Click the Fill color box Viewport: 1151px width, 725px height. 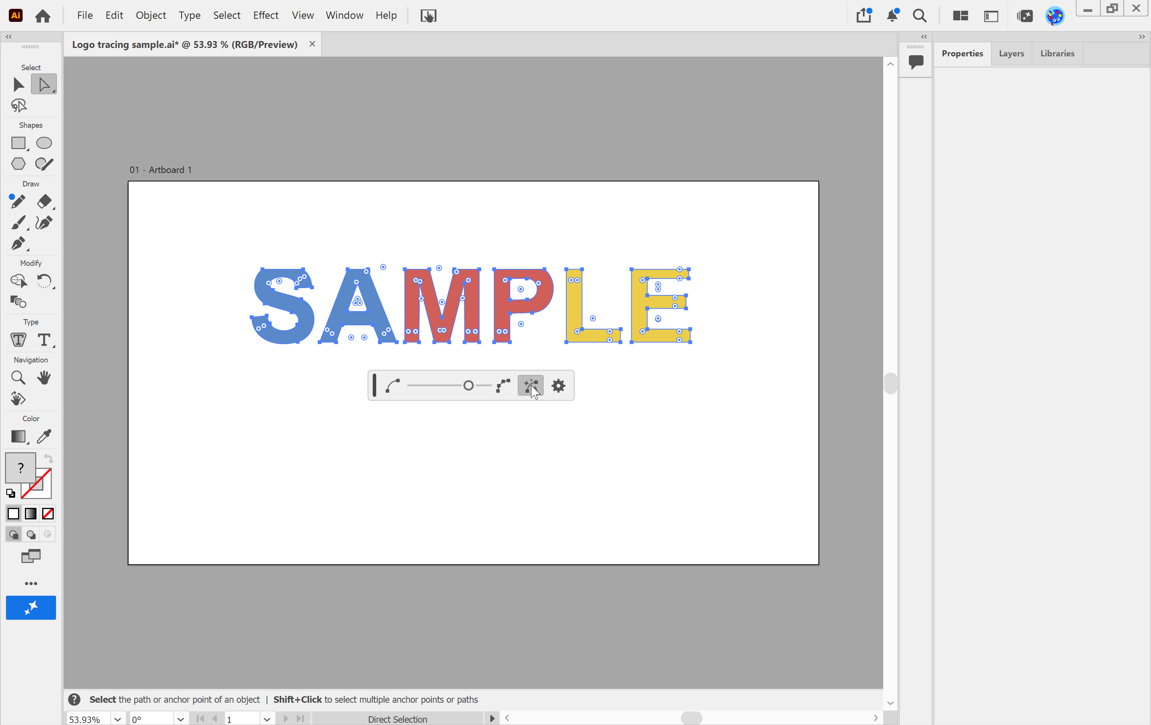20,467
